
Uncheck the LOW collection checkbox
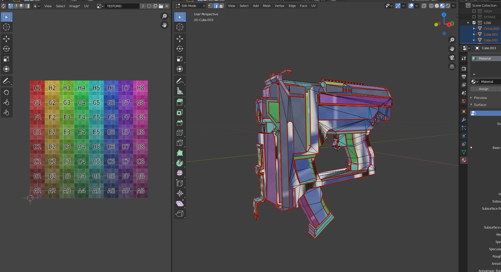[x=474, y=23]
